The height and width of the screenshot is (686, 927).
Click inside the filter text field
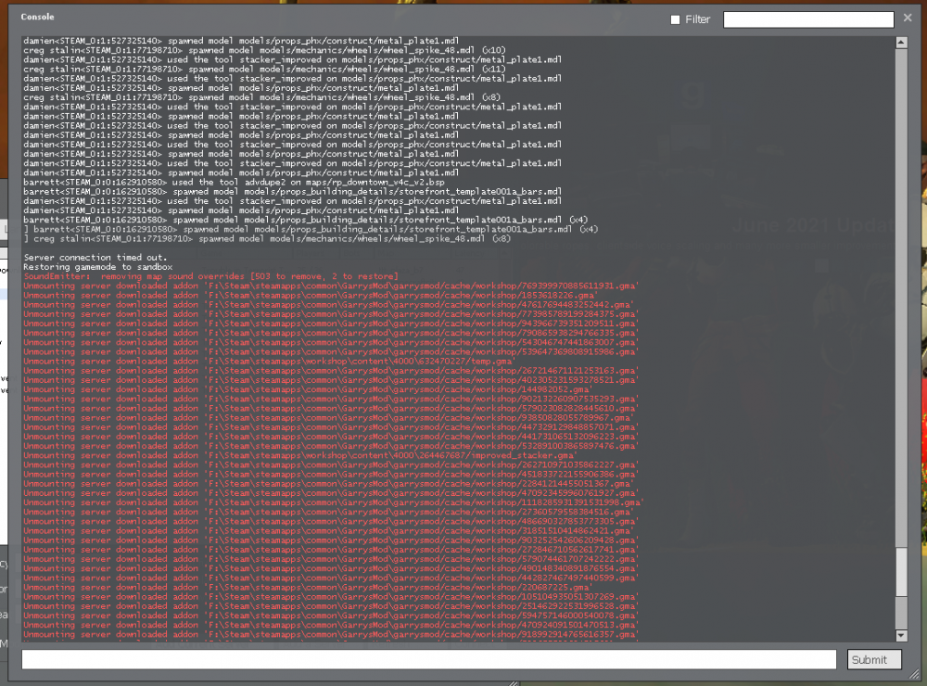806,19
